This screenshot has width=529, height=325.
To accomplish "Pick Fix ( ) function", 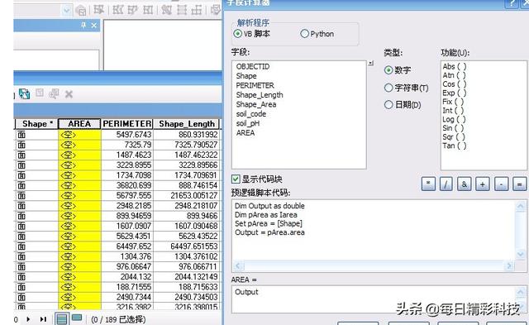I will 453,102.
